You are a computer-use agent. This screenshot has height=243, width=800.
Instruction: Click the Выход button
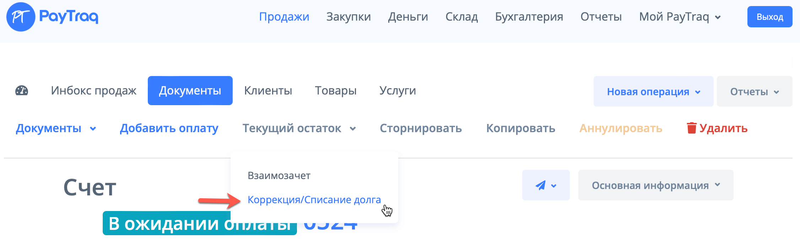click(769, 17)
